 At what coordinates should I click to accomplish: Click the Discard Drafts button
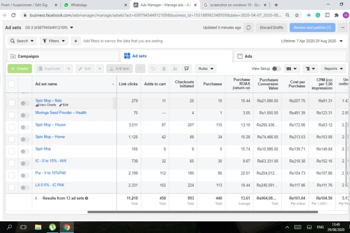(272, 28)
